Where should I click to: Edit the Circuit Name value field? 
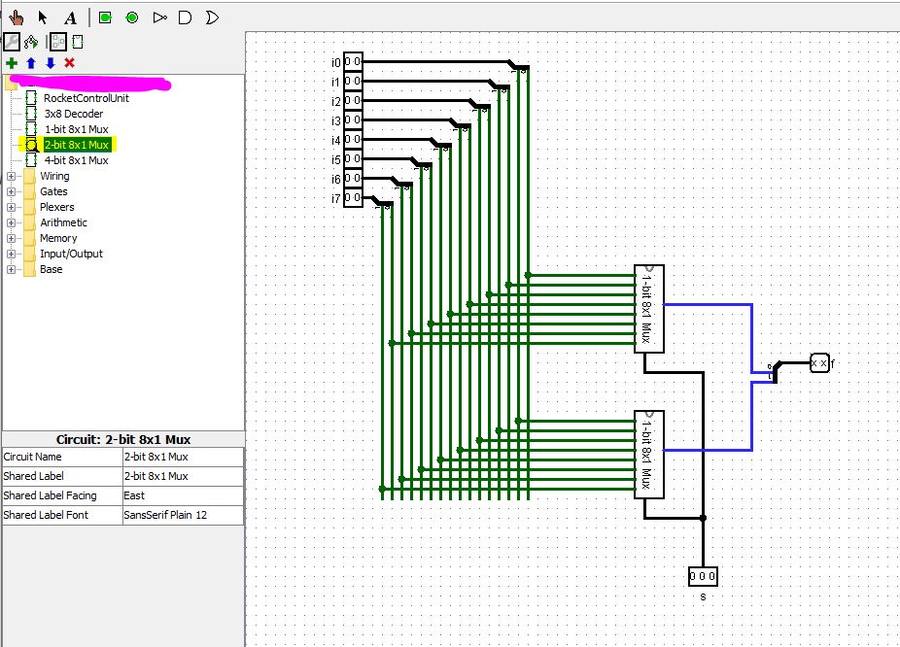[x=183, y=458]
